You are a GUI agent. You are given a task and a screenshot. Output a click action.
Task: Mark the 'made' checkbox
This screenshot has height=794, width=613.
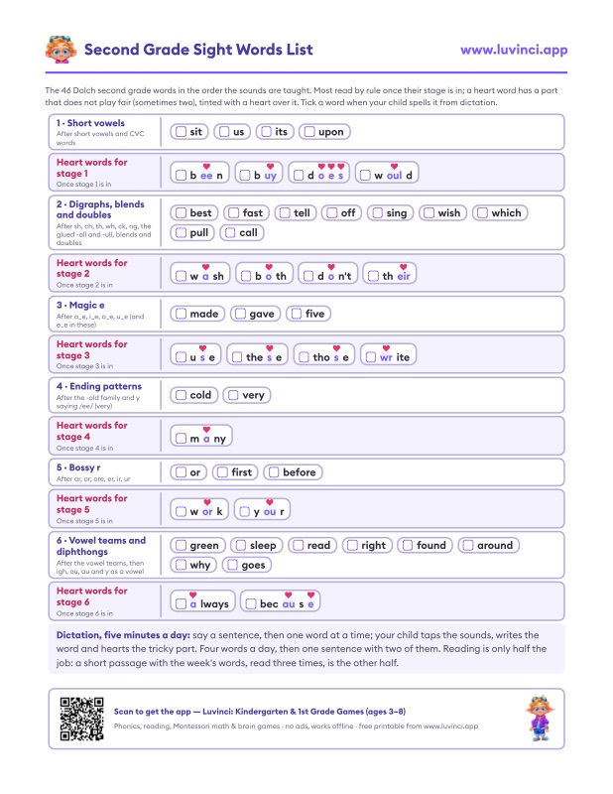tap(181, 314)
